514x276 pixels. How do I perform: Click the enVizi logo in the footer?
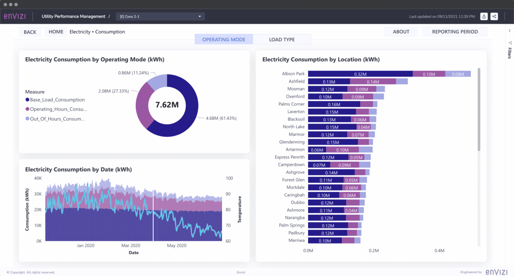pyautogui.click(x=497, y=272)
